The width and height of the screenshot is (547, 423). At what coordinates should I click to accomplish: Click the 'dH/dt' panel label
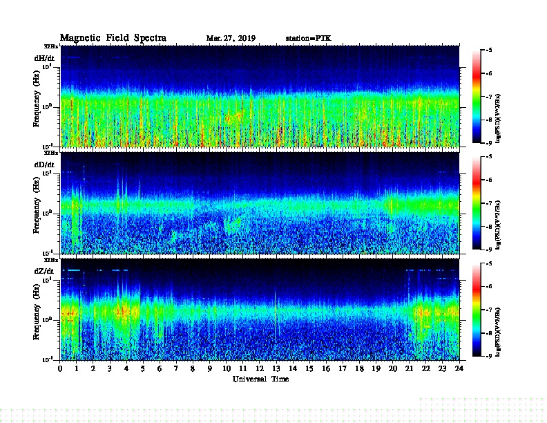tap(44, 58)
